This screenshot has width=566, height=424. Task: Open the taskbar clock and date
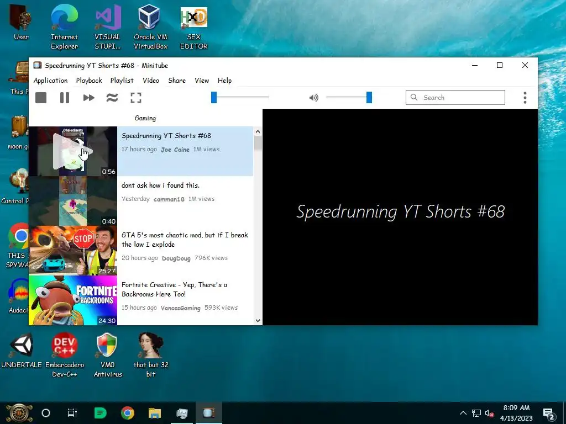coord(516,413)
